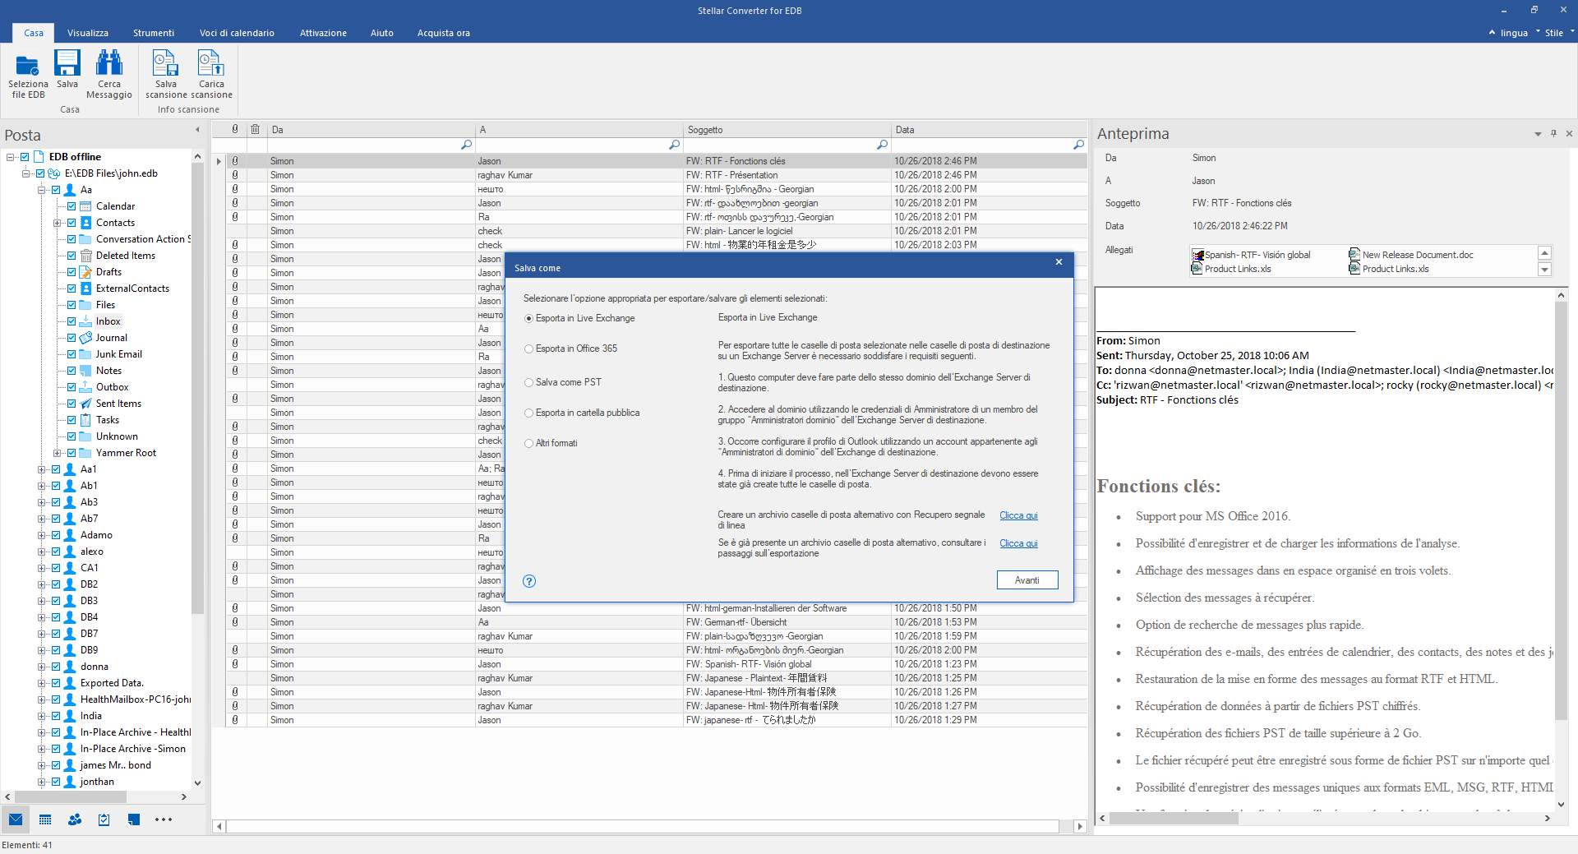This screenshot has width=1578, height=854.
Task: Click the attachment paperclip column header
Action: (x=235, y=129)
